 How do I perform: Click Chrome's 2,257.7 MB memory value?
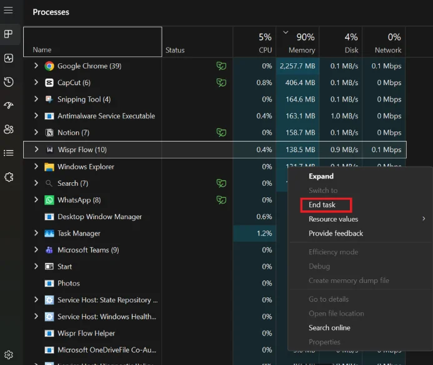click(297, 66)
